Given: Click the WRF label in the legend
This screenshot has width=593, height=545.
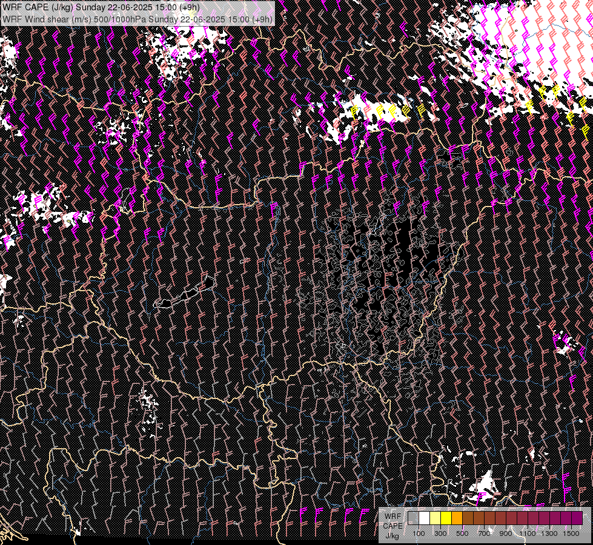Looking at the screenshot, I should coord(393,517).
